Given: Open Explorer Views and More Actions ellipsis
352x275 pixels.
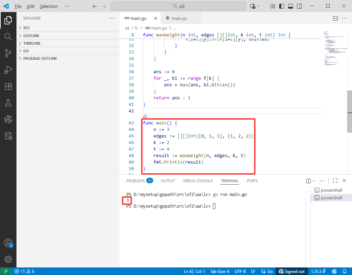Looking at the screenshot, I should click(x=112, y=18).
